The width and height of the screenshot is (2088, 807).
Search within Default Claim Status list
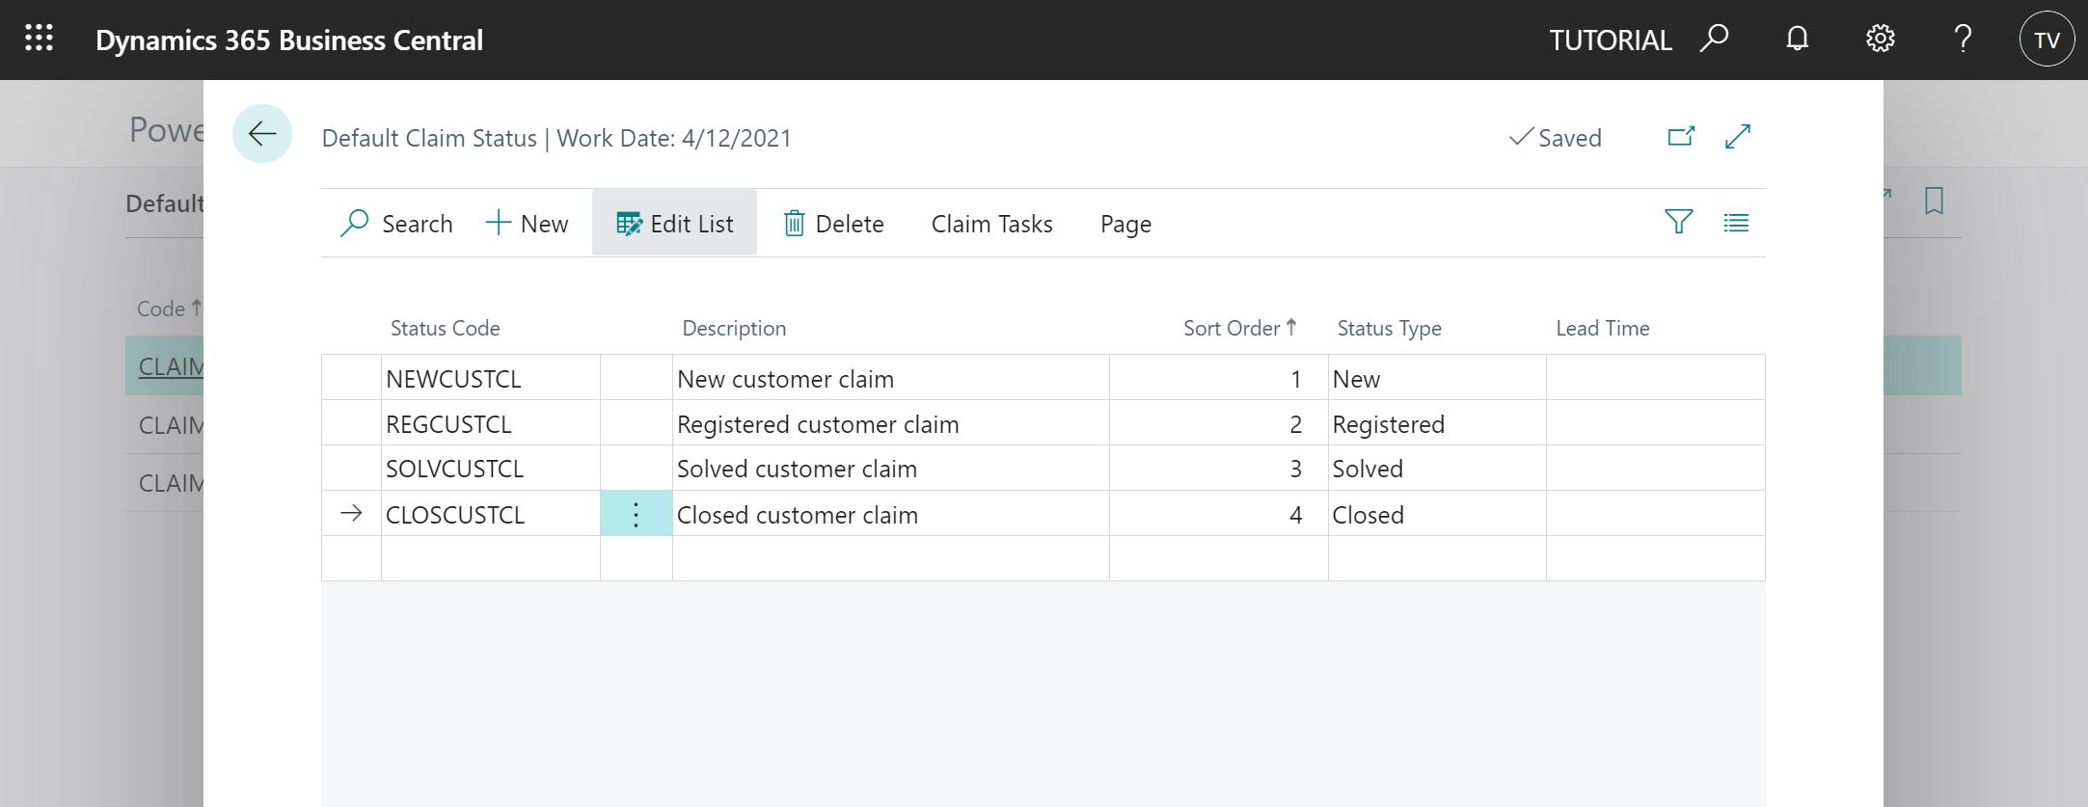tap(396, 224)
